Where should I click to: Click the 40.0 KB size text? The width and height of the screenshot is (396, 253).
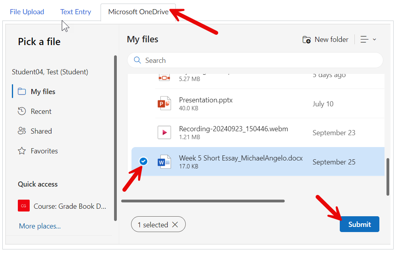point(188,108)
